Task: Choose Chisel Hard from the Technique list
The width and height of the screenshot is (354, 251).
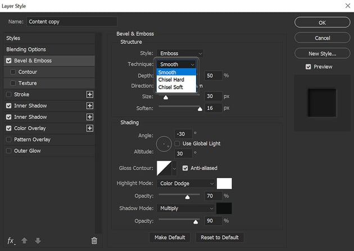Action: (176, 80)
